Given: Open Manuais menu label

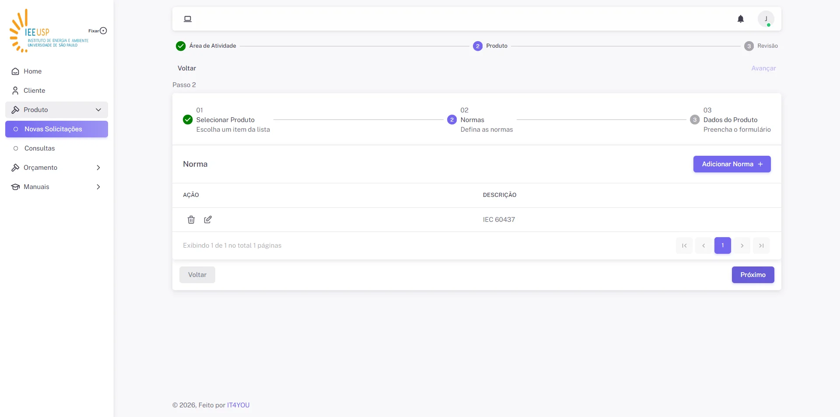Looking at the screenshot, I should (x=36, y=187).
